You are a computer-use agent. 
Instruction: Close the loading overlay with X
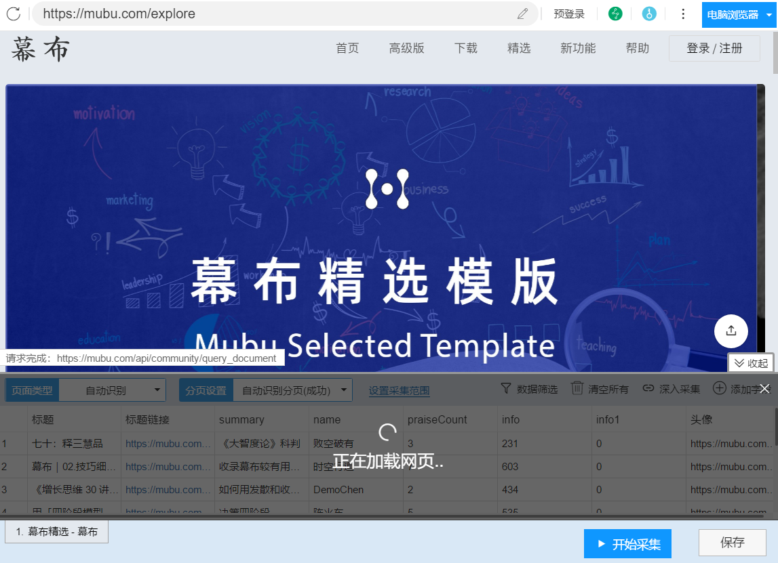click(765, 389)
